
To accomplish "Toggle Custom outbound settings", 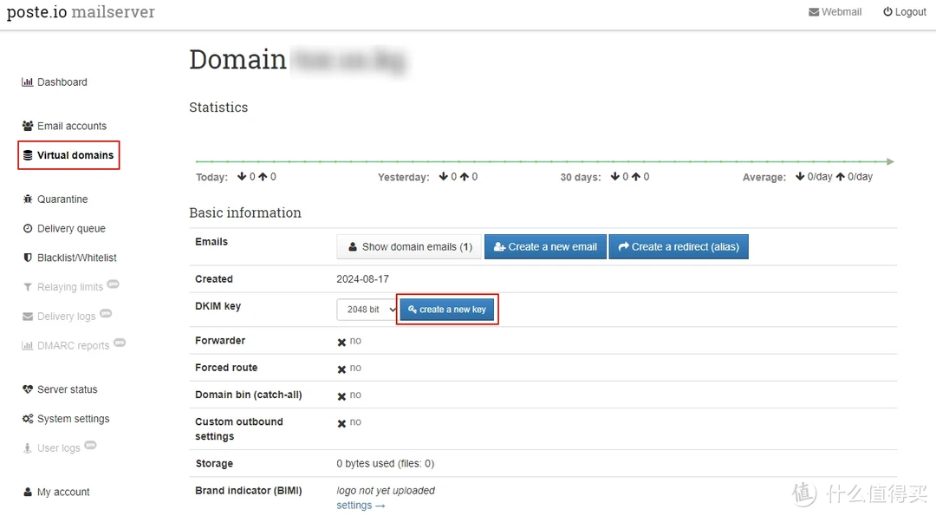I will [x=348, y=422].
